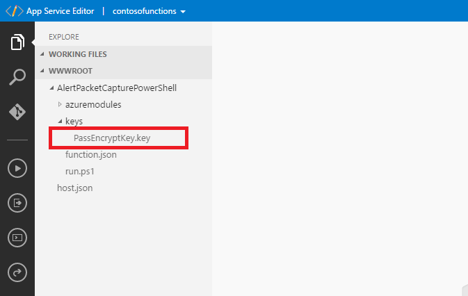Open the Git source control icon
The image size is (468, 296).
(17, 112)
